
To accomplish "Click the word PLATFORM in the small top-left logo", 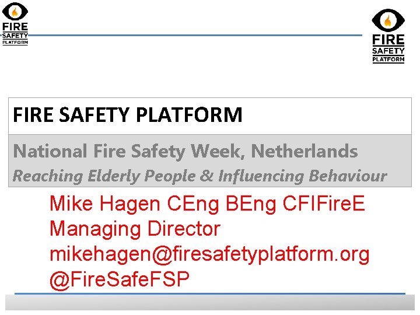I will click(x=15, y=42).
